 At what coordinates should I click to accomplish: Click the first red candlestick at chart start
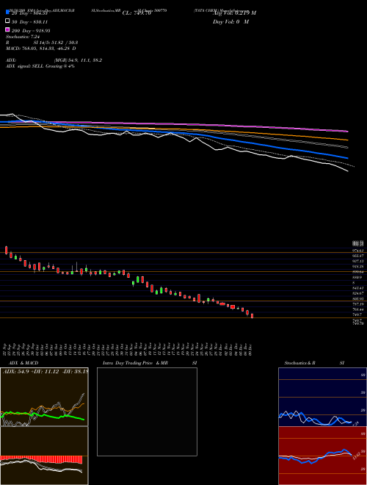(6, 251)
